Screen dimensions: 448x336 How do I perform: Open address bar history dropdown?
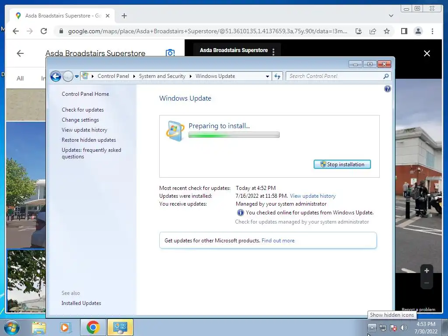pyautogui.click(x=267, y=76)
